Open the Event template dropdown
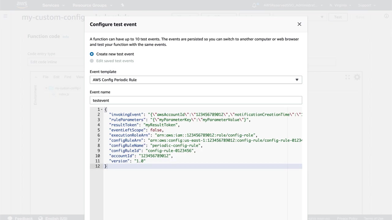This screenshot has width=392, height=220. tap(196, 80)
